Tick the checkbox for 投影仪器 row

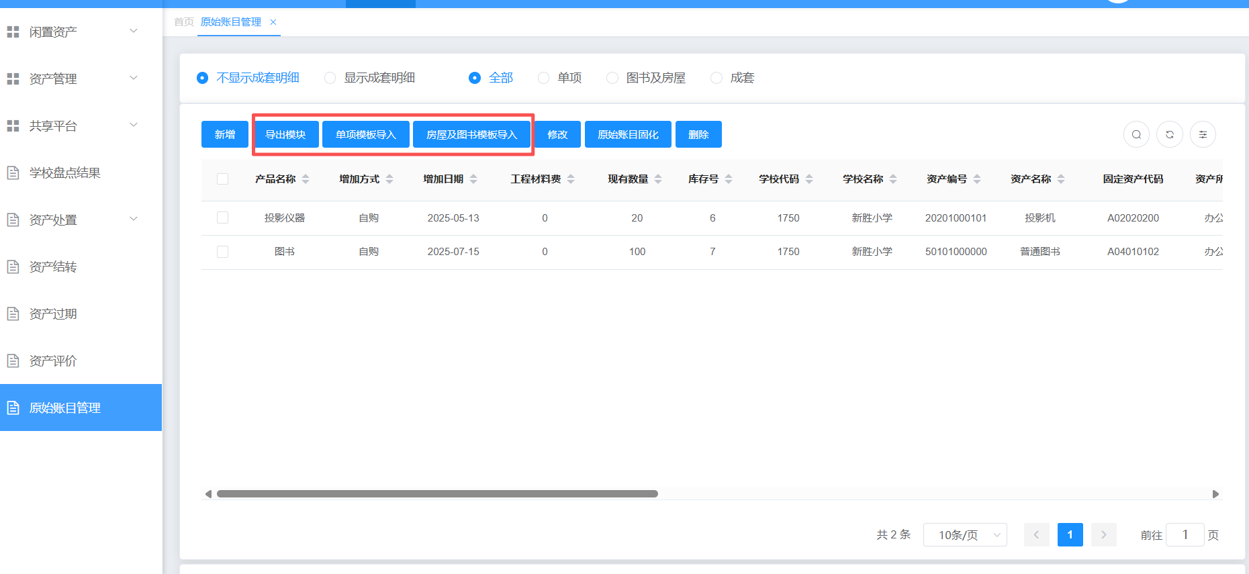223,218
